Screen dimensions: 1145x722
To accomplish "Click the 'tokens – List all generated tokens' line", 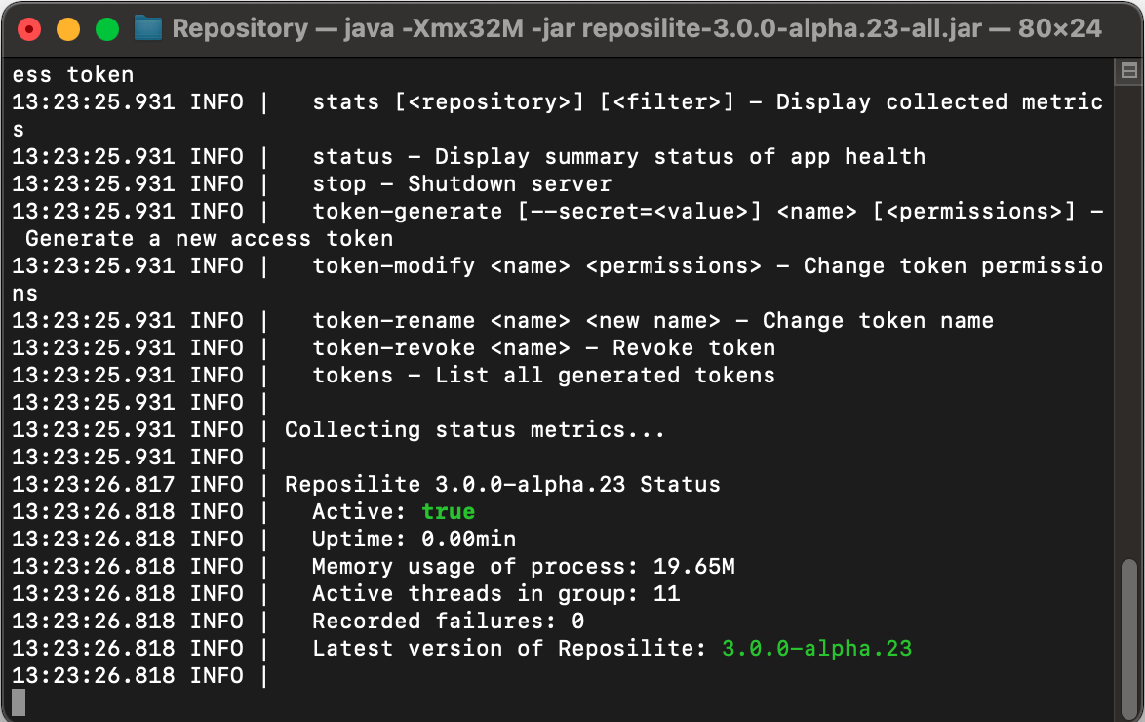I will [542, 375].
